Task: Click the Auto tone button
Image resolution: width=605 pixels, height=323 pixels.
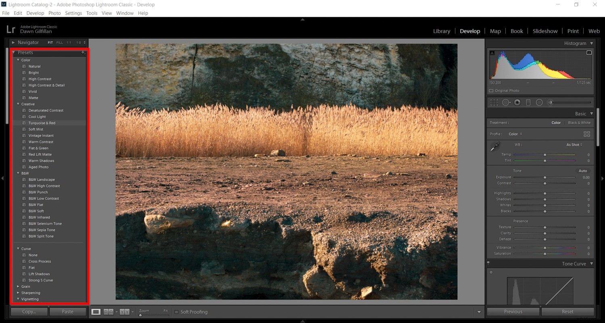Action: pos(582,170)
